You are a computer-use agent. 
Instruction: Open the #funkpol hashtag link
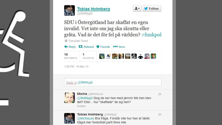click(151, 34)
